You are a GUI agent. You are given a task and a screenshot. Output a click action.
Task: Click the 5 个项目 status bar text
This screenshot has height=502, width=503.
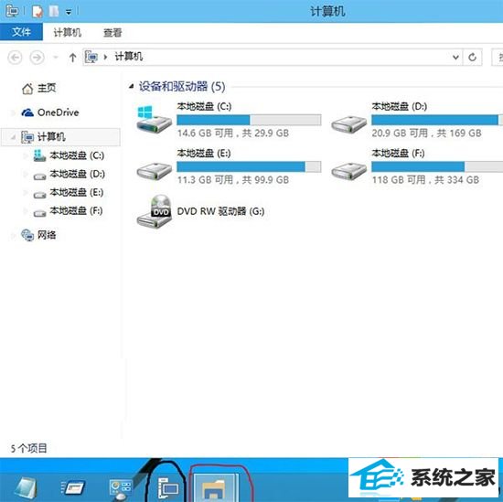29,448
